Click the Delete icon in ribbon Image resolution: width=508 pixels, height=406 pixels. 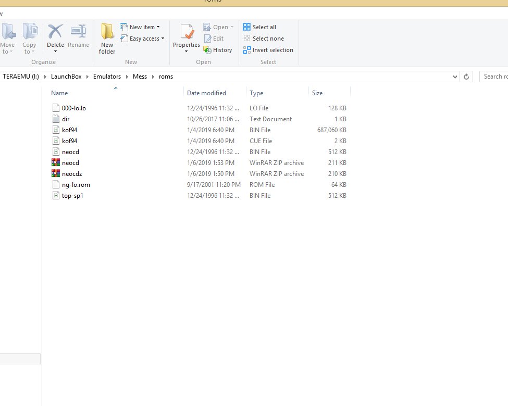click(x=55, y=32)
